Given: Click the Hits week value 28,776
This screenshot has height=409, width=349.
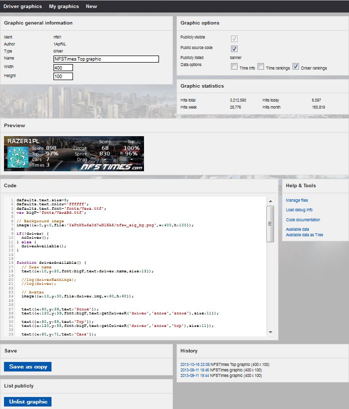Looking at the screenshot, I should [235, 107].
